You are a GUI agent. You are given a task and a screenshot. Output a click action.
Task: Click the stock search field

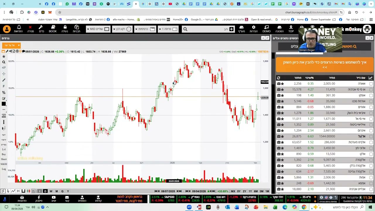(x=208, y=29)
